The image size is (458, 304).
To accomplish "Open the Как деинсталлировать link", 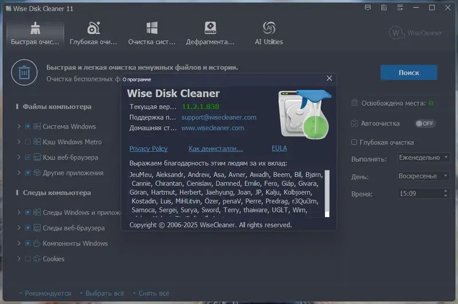I will pos(216,149).
